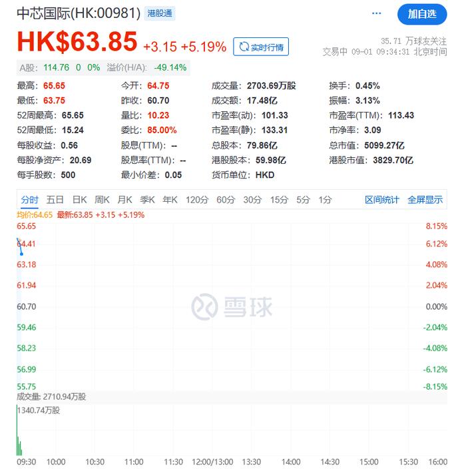Switch to the 周K chart tab

pos(102,199)
